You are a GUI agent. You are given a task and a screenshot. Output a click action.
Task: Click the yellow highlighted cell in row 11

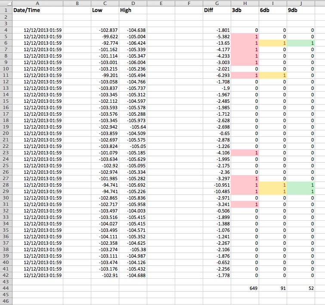pos(273,75)
